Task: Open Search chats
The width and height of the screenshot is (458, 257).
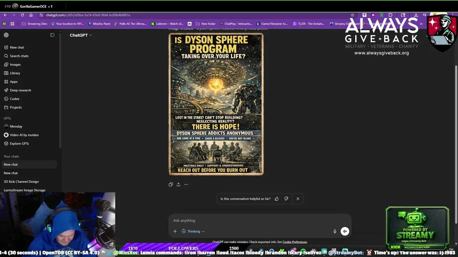Action: point(16,56)
